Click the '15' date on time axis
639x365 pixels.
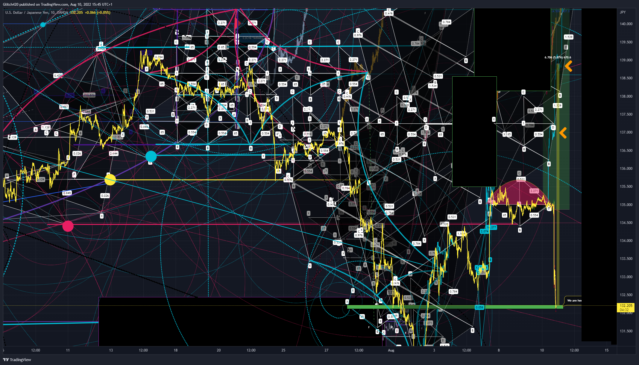[x=607, y=350]
